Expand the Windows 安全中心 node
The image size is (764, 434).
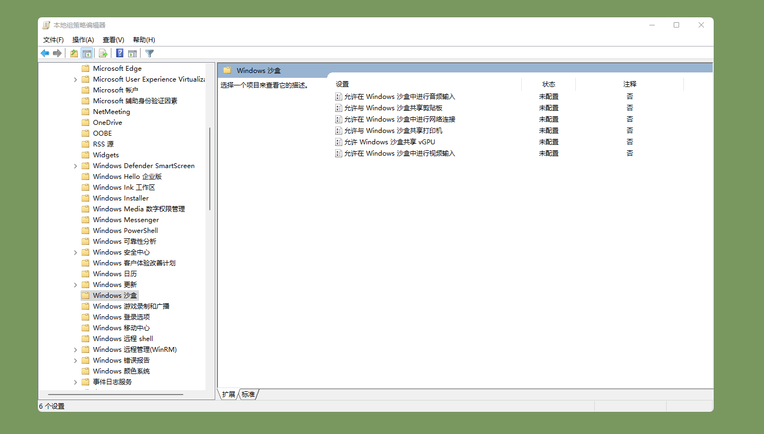pyautogui.click(x=75, y=252)
